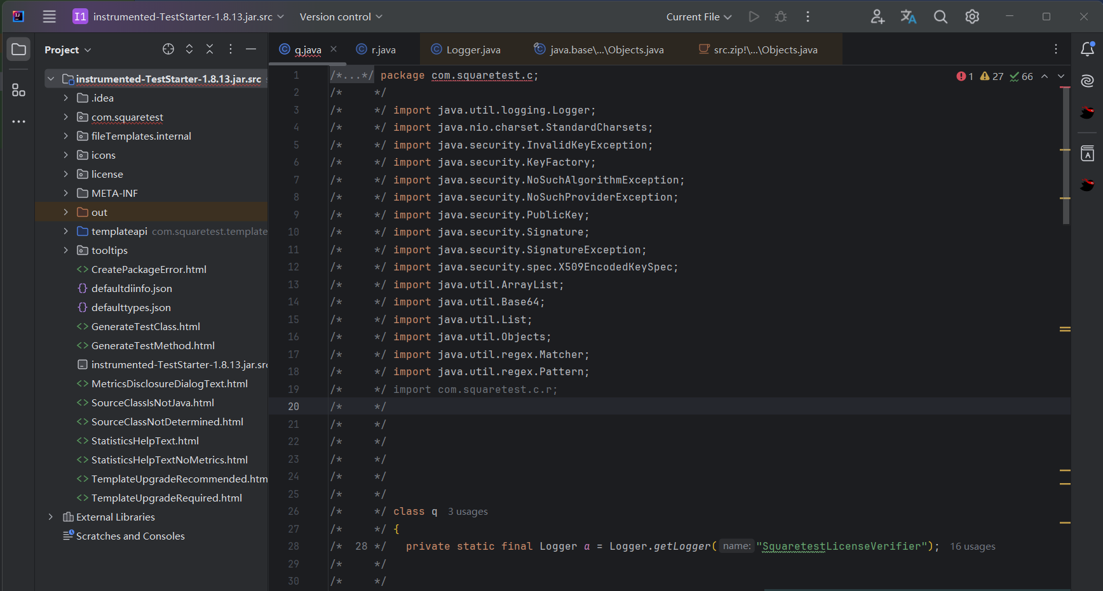Run the current file
Screen dimensions: 1103x591
(754, 17)
